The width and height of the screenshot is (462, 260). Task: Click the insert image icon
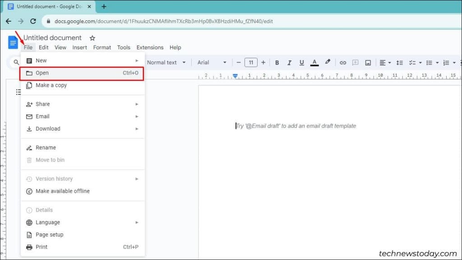pyautogui.click(x=368, y=62)
